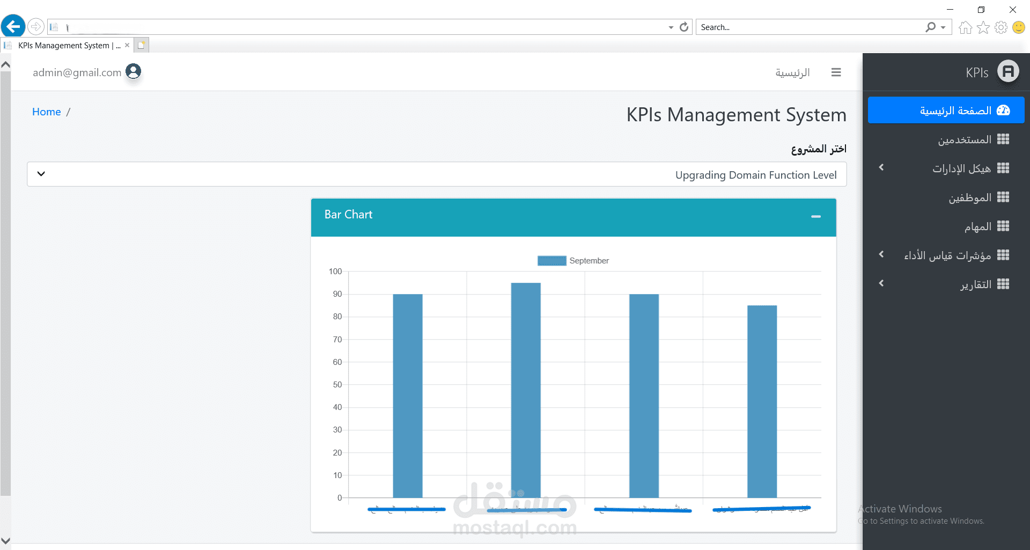Restore down the browser window

pyautogui.click(x=981, y=10)
